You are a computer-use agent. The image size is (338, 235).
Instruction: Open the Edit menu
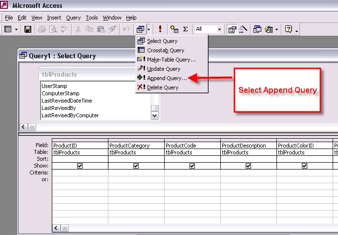tap(22, 18)
